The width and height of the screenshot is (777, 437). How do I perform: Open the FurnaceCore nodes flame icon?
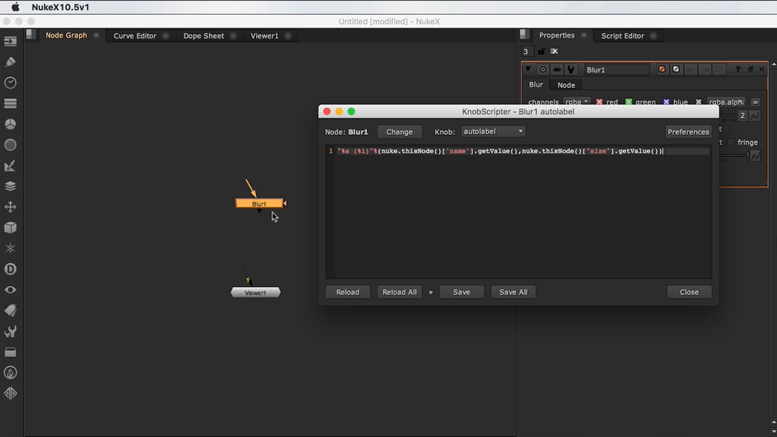point(10,373)
